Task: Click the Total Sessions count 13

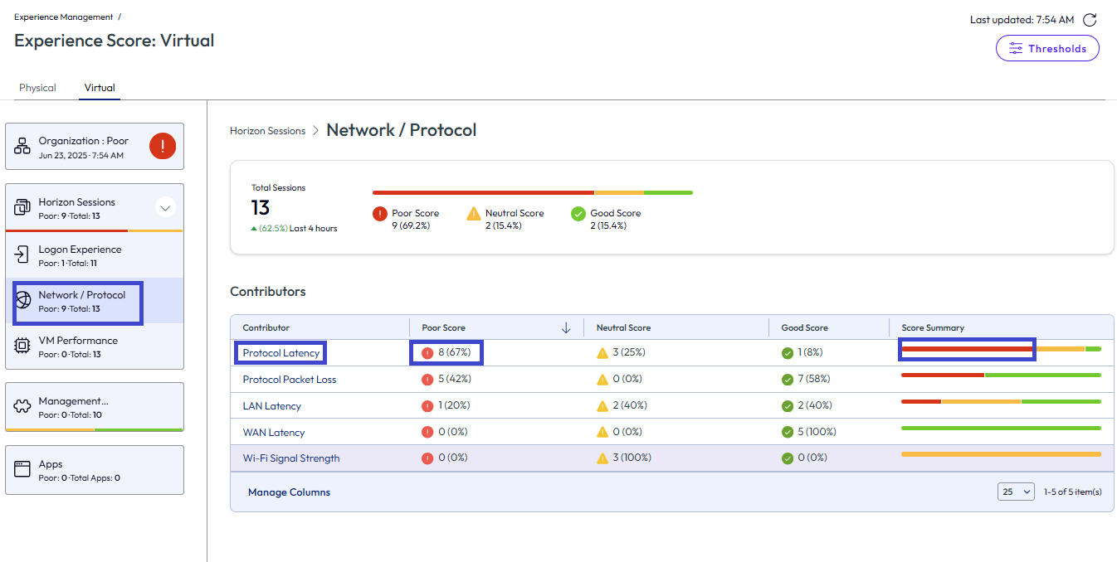Action: pos(261,207)
